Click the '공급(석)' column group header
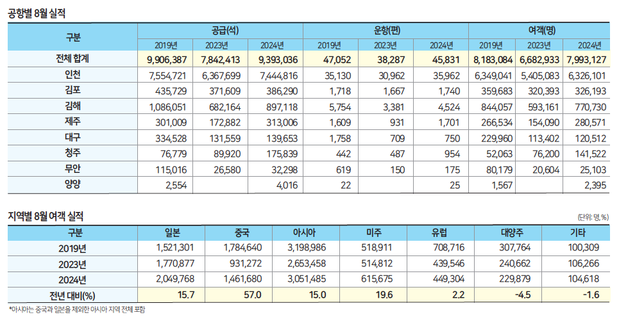 tap(225, 31)
